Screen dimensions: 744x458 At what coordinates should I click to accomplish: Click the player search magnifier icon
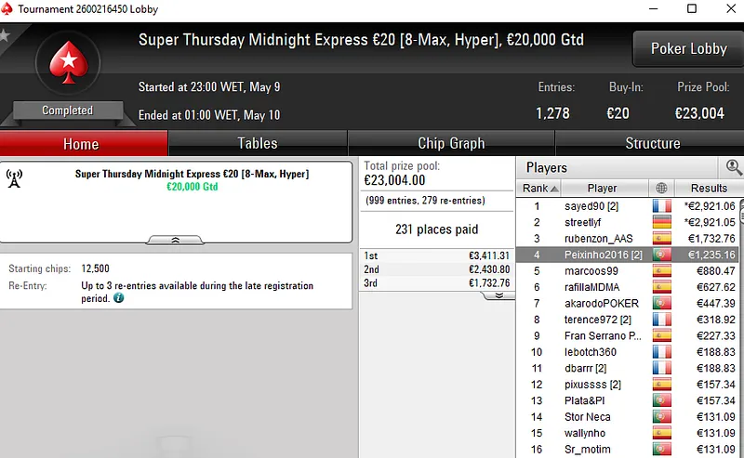coord(734,167)
